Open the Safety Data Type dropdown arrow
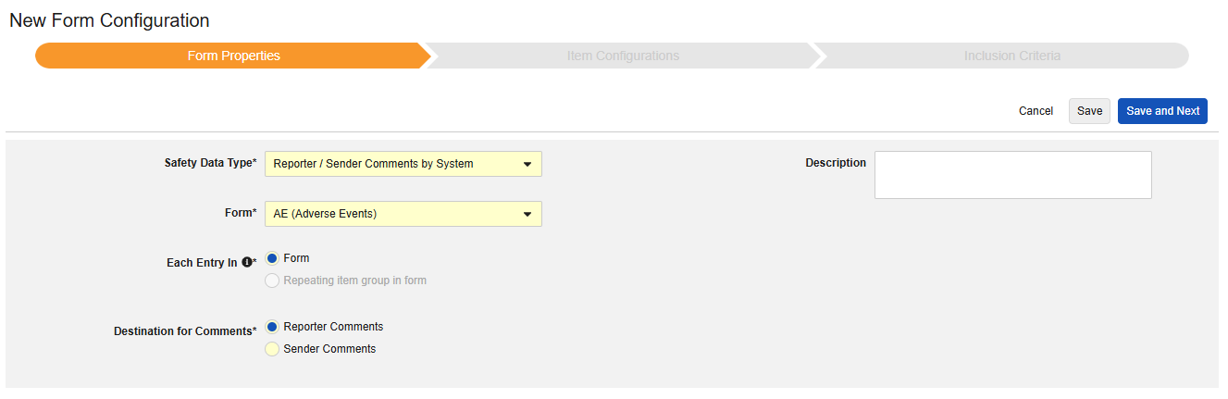 (x=527, y=165)
